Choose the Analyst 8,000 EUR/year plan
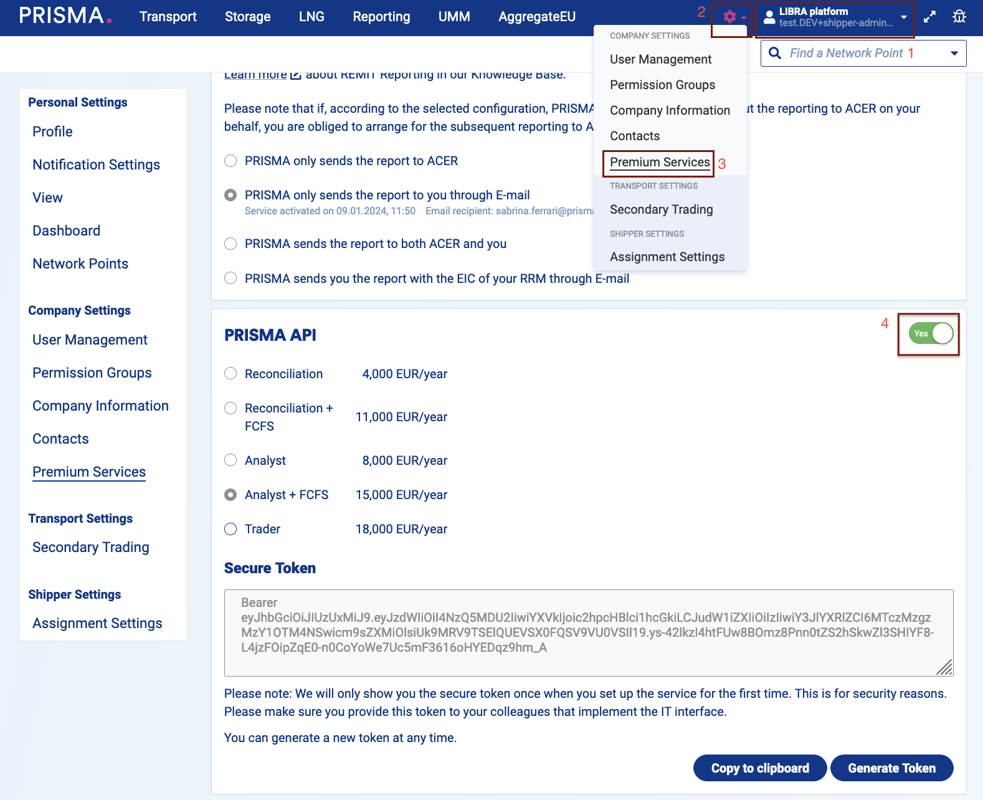This screenshot has width=983, height=800. (x=230, y=460)
